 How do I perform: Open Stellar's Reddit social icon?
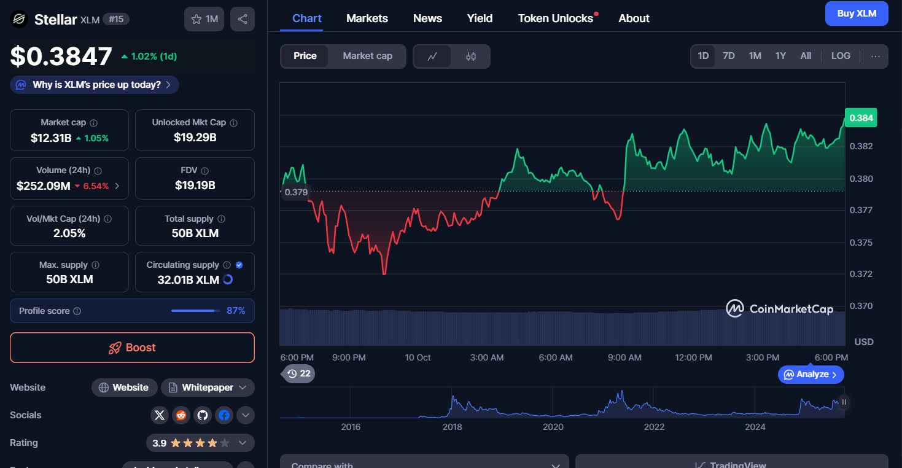pyautogui.click(x=181, y=415)
